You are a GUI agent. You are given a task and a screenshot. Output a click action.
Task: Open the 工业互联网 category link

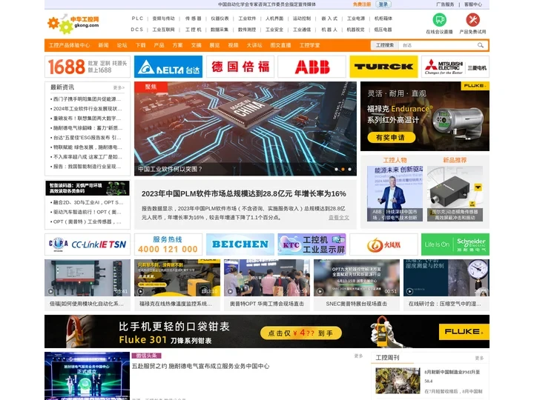[163, 30]
